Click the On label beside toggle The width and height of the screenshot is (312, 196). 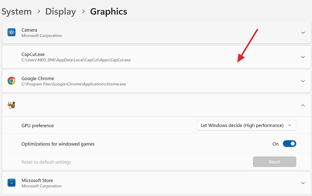coord(275,144)
